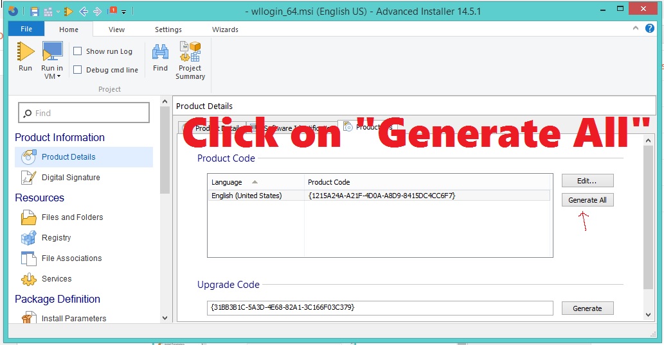664x345 pixels.
Task: Click into the Find search box
Action: [x=84, y=113]
